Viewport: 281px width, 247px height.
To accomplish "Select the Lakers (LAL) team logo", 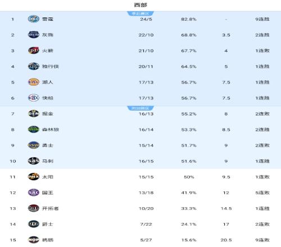I will 34,82.
